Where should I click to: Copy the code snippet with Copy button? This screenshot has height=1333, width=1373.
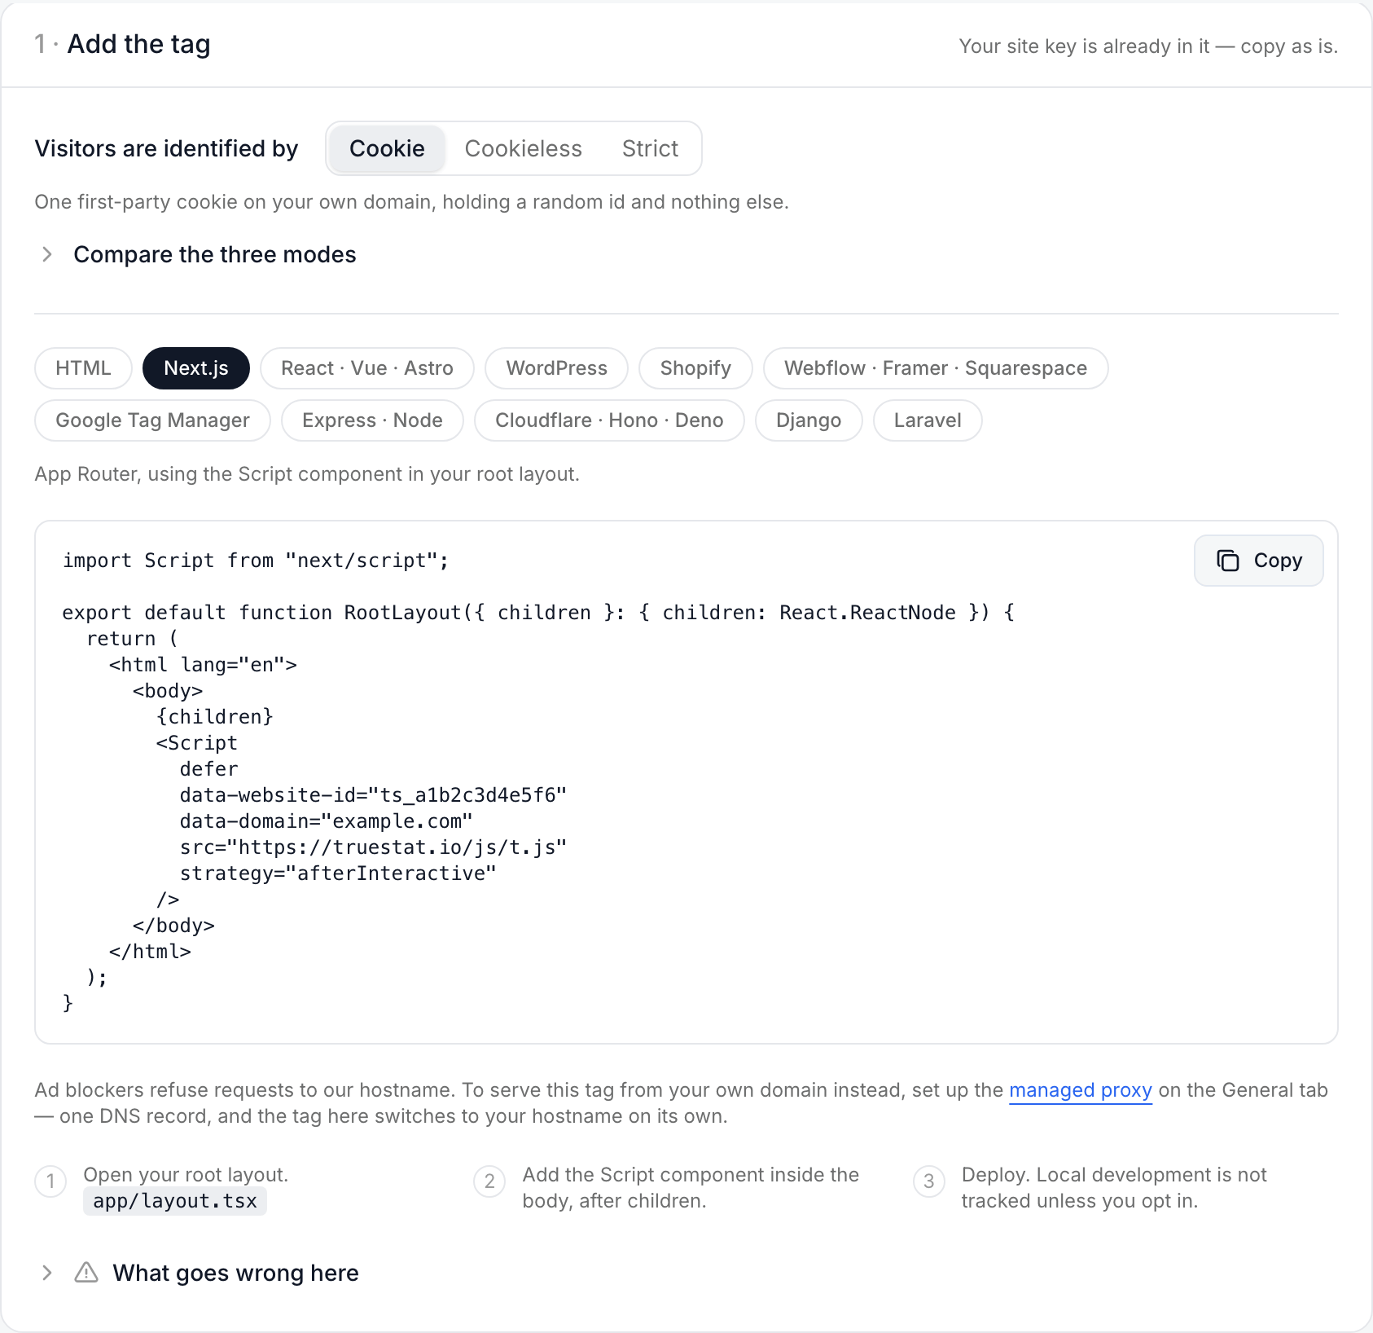[x=1258, y=561]
